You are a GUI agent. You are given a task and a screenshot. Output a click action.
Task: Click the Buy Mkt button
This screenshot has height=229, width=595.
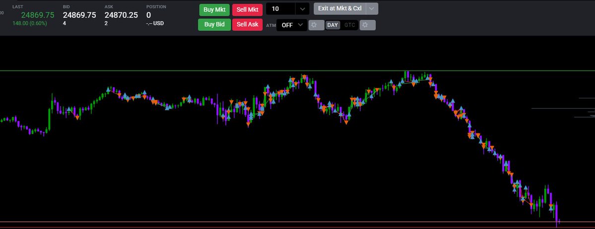214,10
